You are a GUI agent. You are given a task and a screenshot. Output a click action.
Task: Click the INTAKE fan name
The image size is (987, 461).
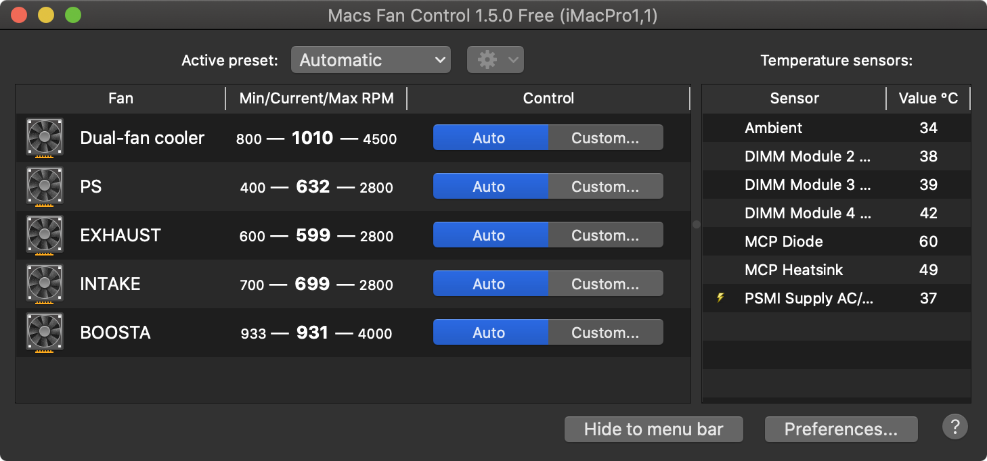click(x=110, y=284)
